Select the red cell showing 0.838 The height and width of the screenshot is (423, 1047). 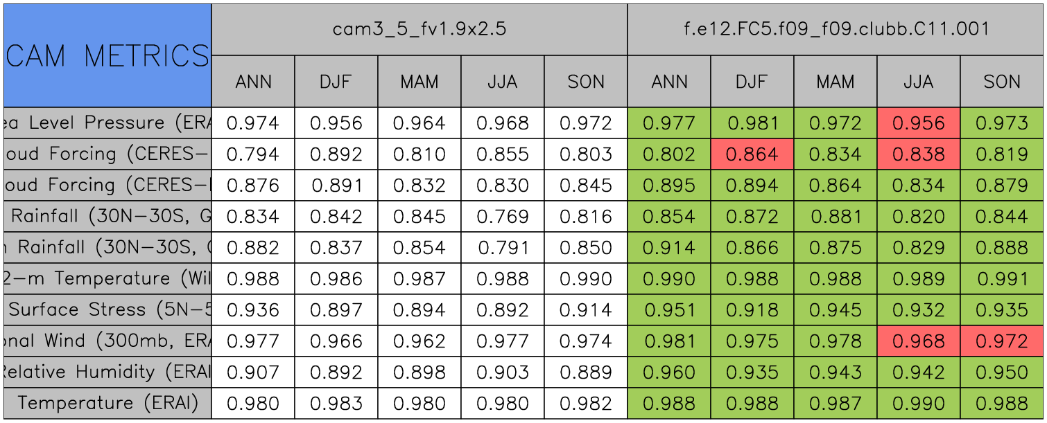tap(918, 154)
